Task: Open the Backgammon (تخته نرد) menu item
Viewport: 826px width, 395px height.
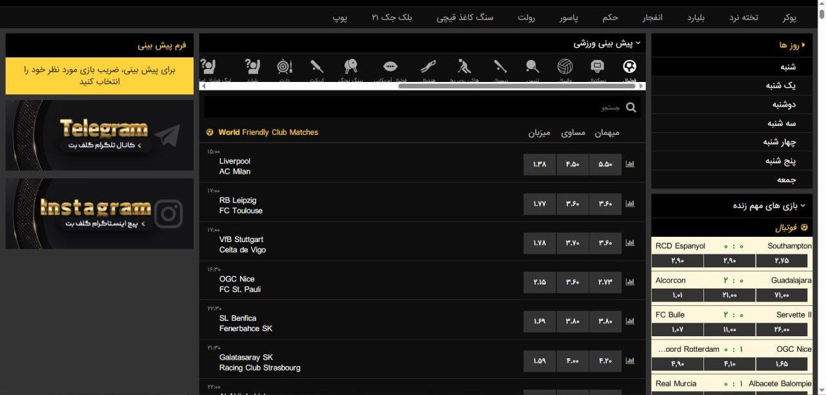Action: (744, 17)
